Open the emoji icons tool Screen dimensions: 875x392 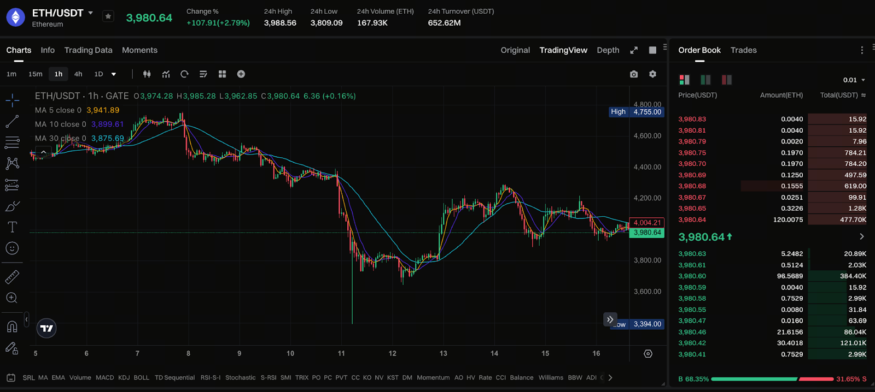(x=12, y=248)
